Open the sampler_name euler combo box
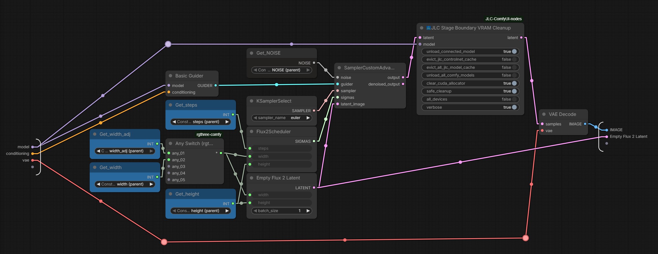The height and width of the screenshot is (254, 658). 282,118
